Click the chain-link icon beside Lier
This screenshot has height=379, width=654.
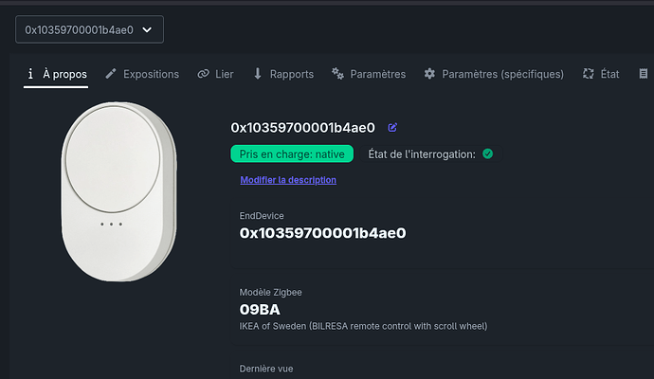203,74
